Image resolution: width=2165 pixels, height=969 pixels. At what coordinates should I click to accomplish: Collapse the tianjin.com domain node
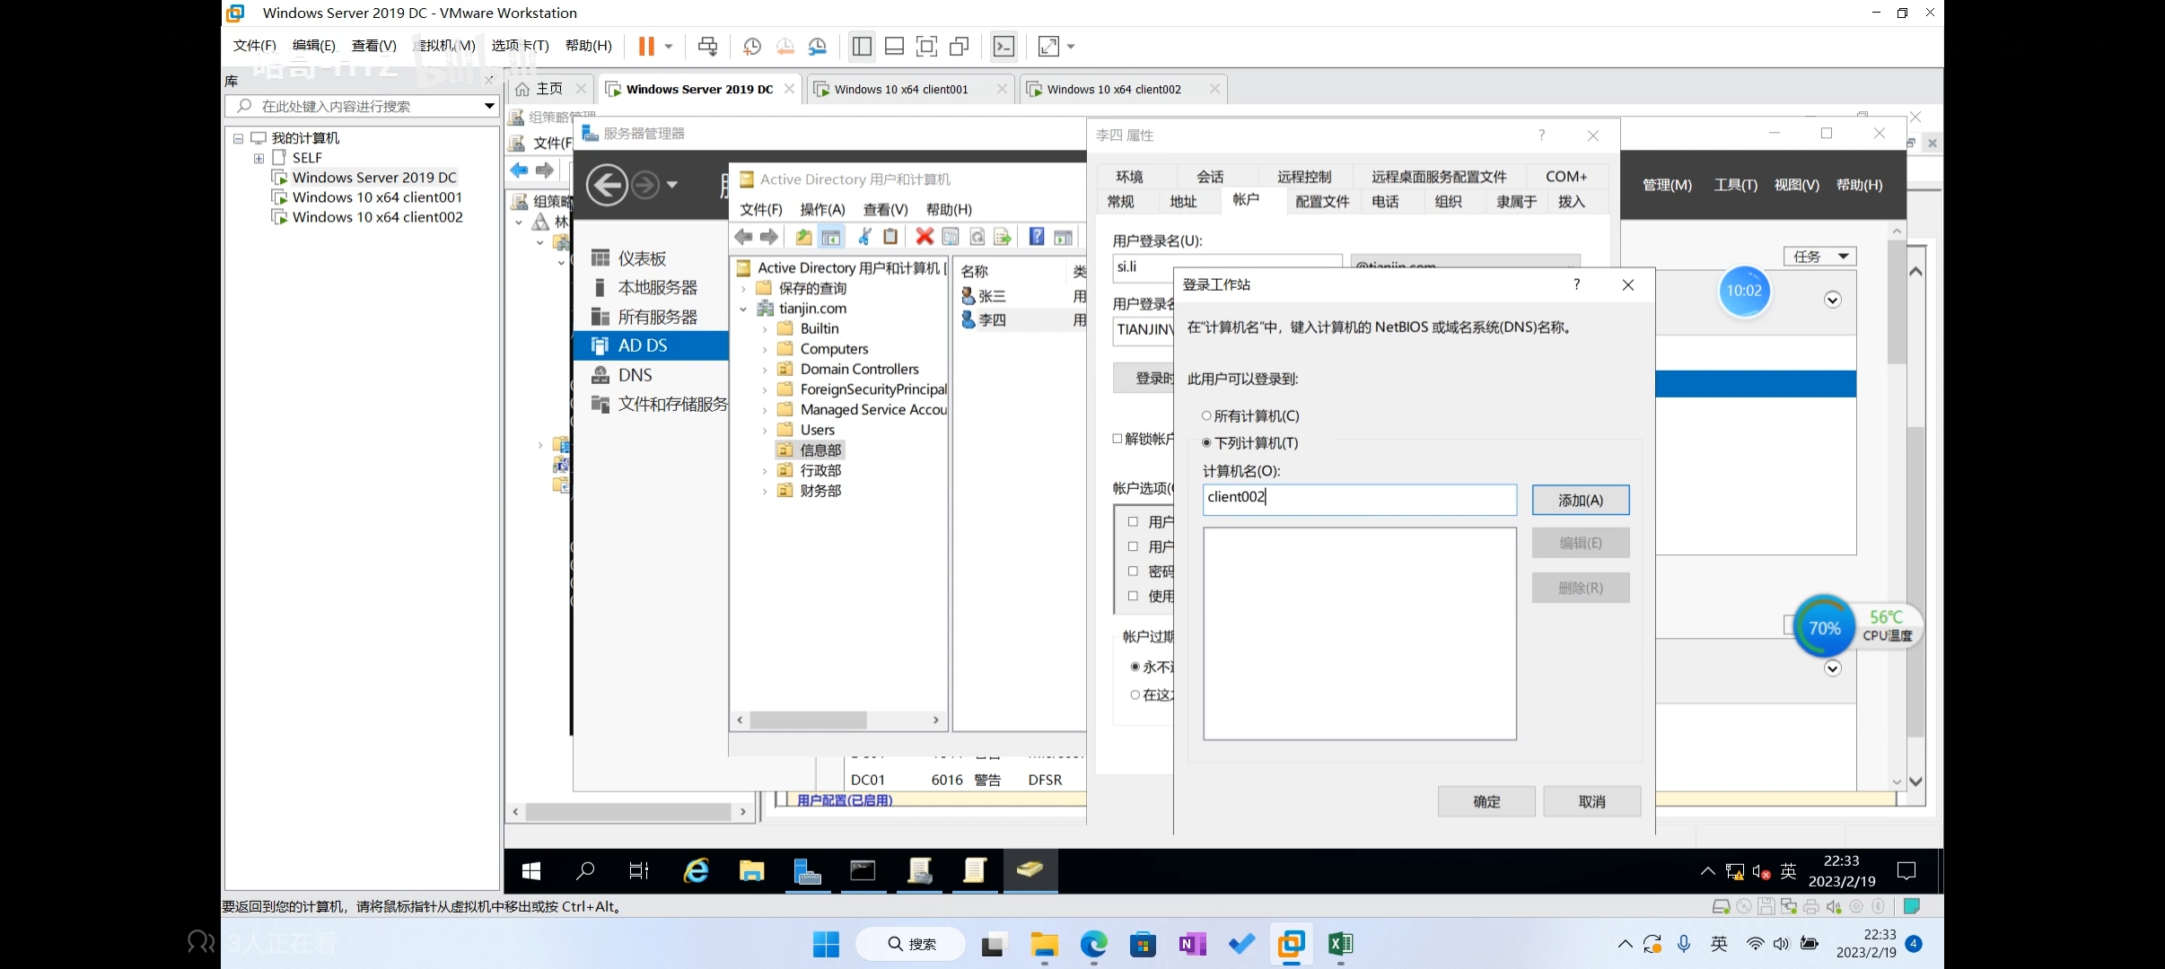pyautogui.click(x=743, y=309)
